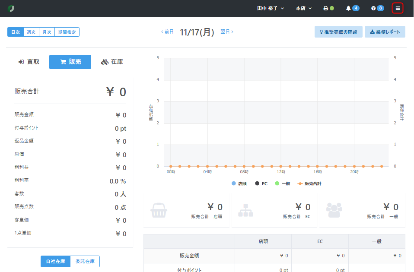This screenshot has height=272, width=414.
Task: Select the 月次 period toggle
Action: pos(47,32)
